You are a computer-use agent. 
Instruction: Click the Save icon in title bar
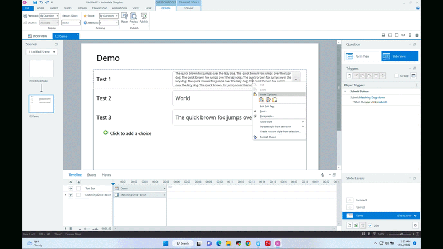pos(35,3)
